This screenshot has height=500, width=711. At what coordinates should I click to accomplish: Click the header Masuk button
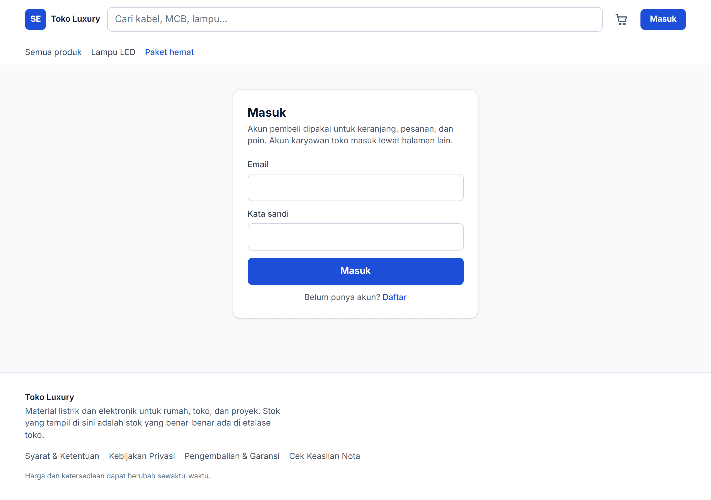tap(663, 19)
